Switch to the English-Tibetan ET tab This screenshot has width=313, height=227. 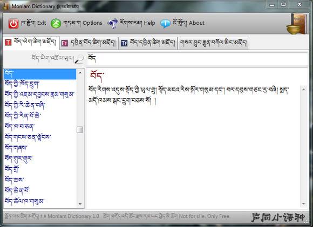tap(89, 43)
